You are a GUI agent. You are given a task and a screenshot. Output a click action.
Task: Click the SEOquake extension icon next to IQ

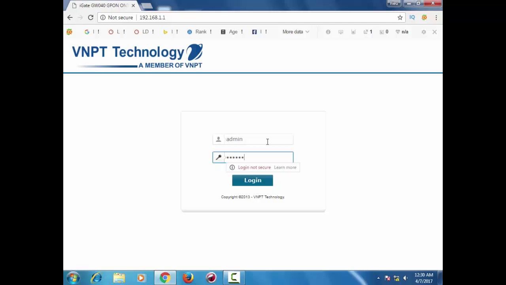coord(424,17)
